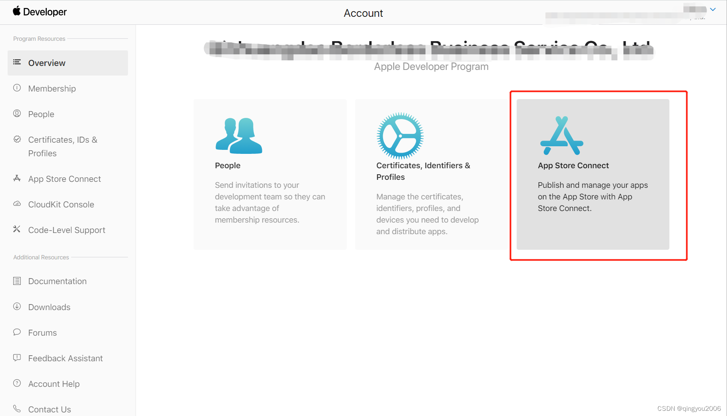Open Certificates, Identifiers & Profiles card title
This screenshot has height=416, width=727.
(x=423, y=171)
